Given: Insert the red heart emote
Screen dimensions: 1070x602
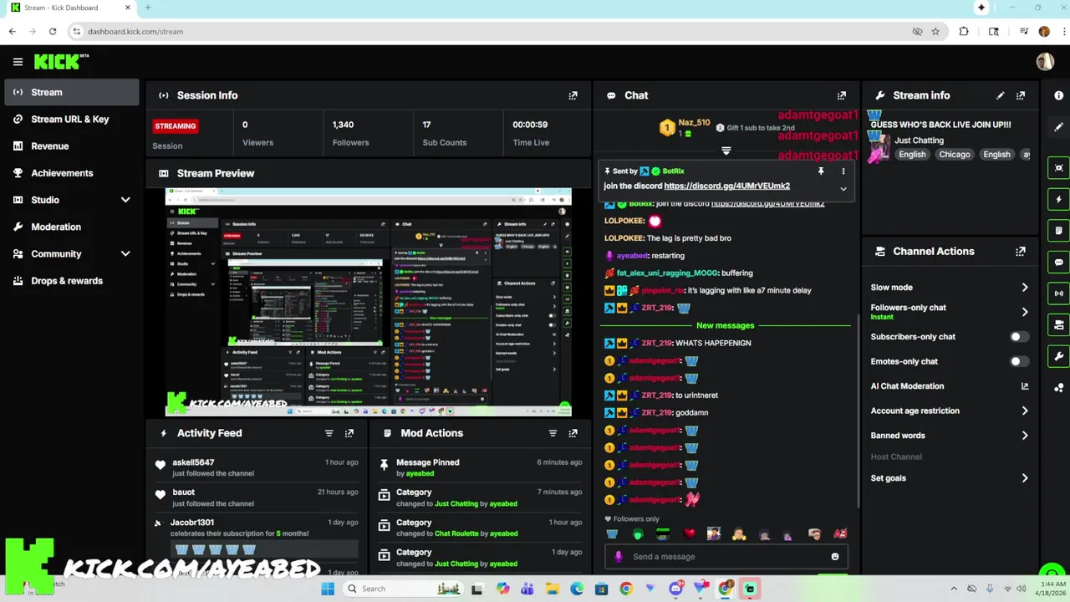Looking at the screenshot, I should [689, 533].
